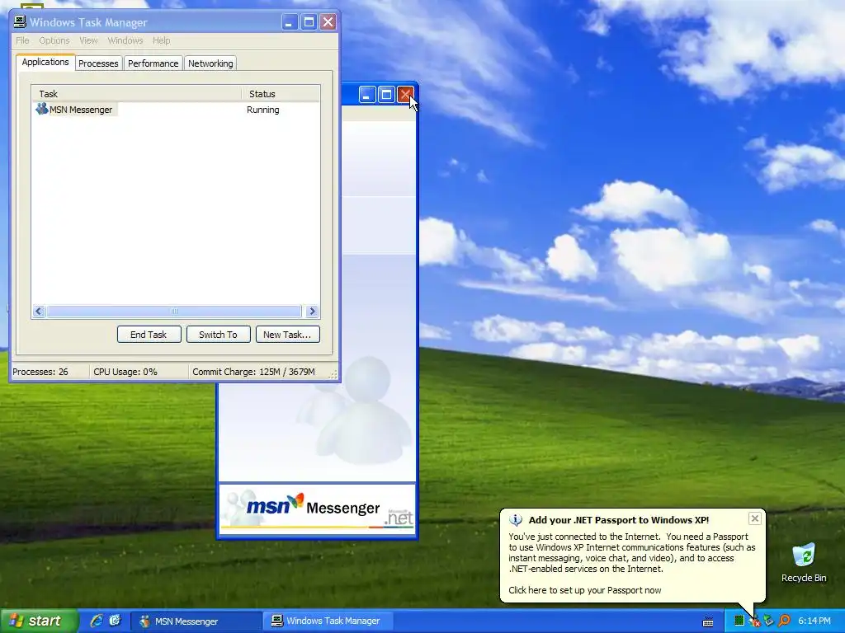Click the horizontal scrollbar thumb in task list
Viewport: 845px width, 633px height.
[x=174, y=311]
